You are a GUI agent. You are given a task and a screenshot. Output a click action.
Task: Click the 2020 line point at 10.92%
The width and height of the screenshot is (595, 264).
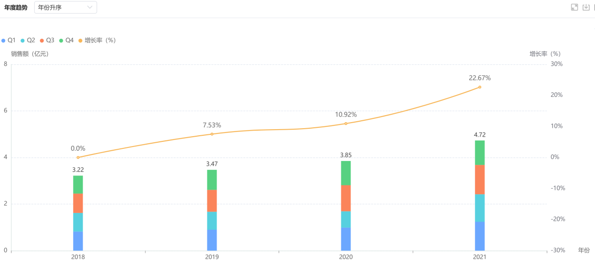pos(346,124)
